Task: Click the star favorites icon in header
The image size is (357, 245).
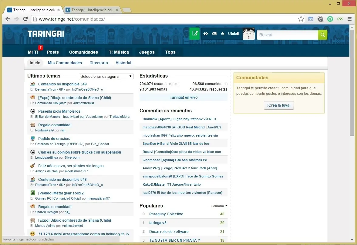Action: coord(222,34)
